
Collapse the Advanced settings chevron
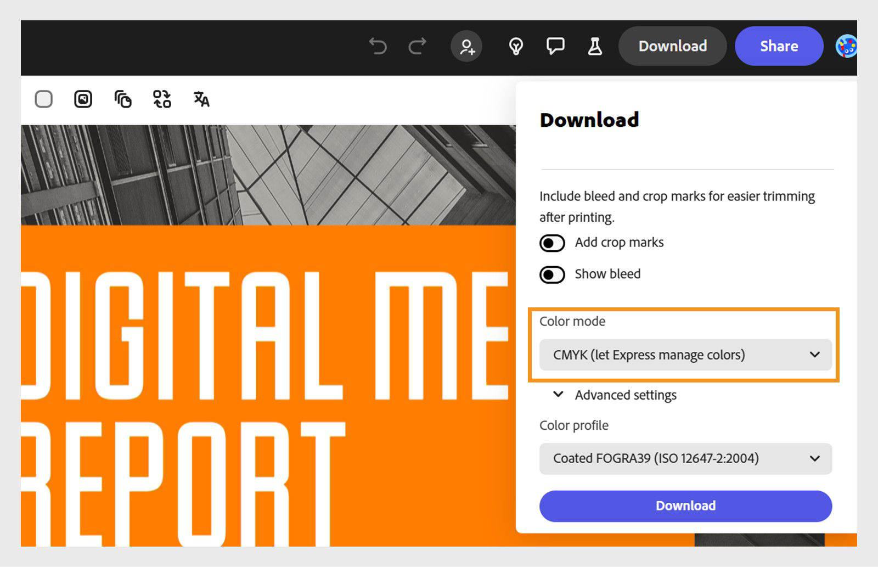click(x=558, y=395)
